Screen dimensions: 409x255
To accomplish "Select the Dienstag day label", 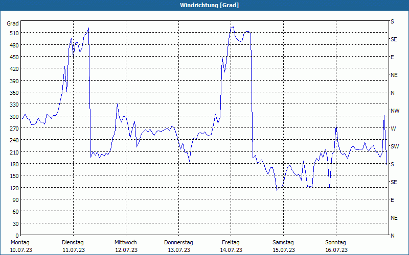I will [x=73, y=242].
